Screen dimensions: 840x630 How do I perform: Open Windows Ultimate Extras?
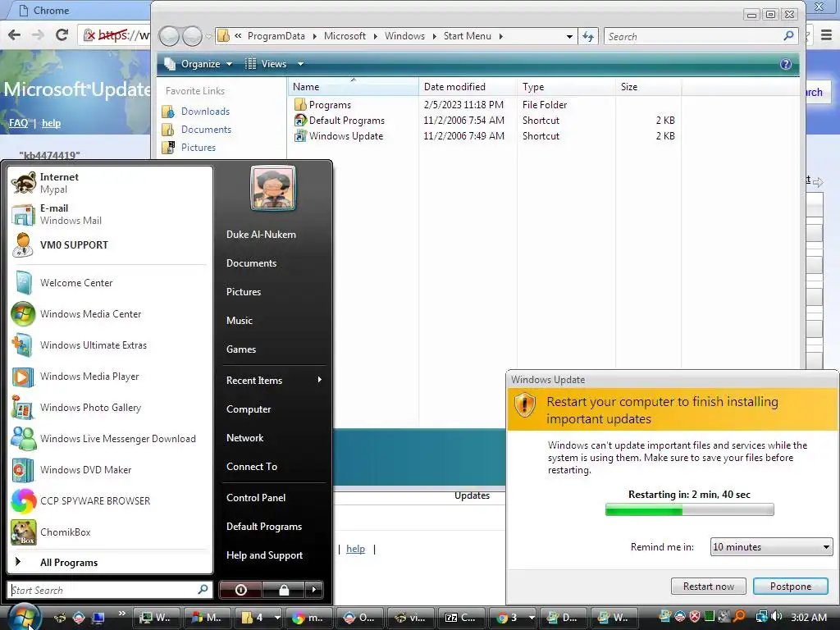click(x=110, y=345)
